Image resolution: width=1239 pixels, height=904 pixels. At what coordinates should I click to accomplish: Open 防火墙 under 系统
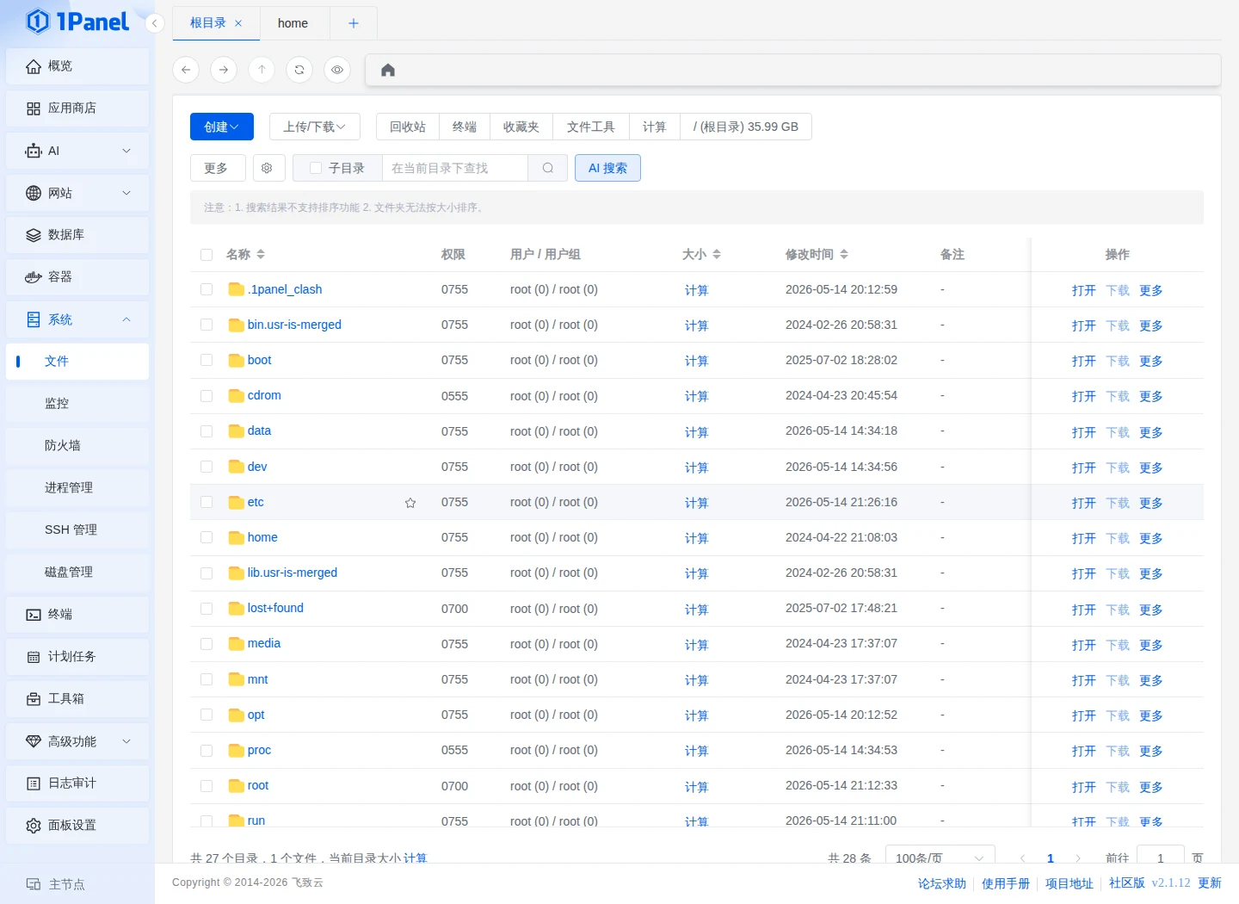point(77,446)
